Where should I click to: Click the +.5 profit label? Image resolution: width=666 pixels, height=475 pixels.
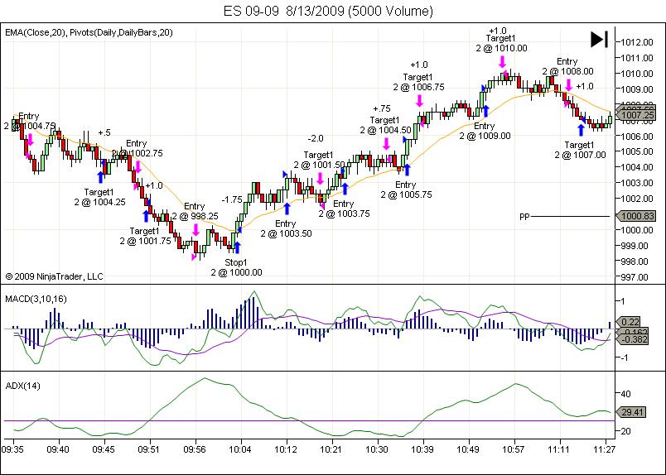tap(104, 133)
